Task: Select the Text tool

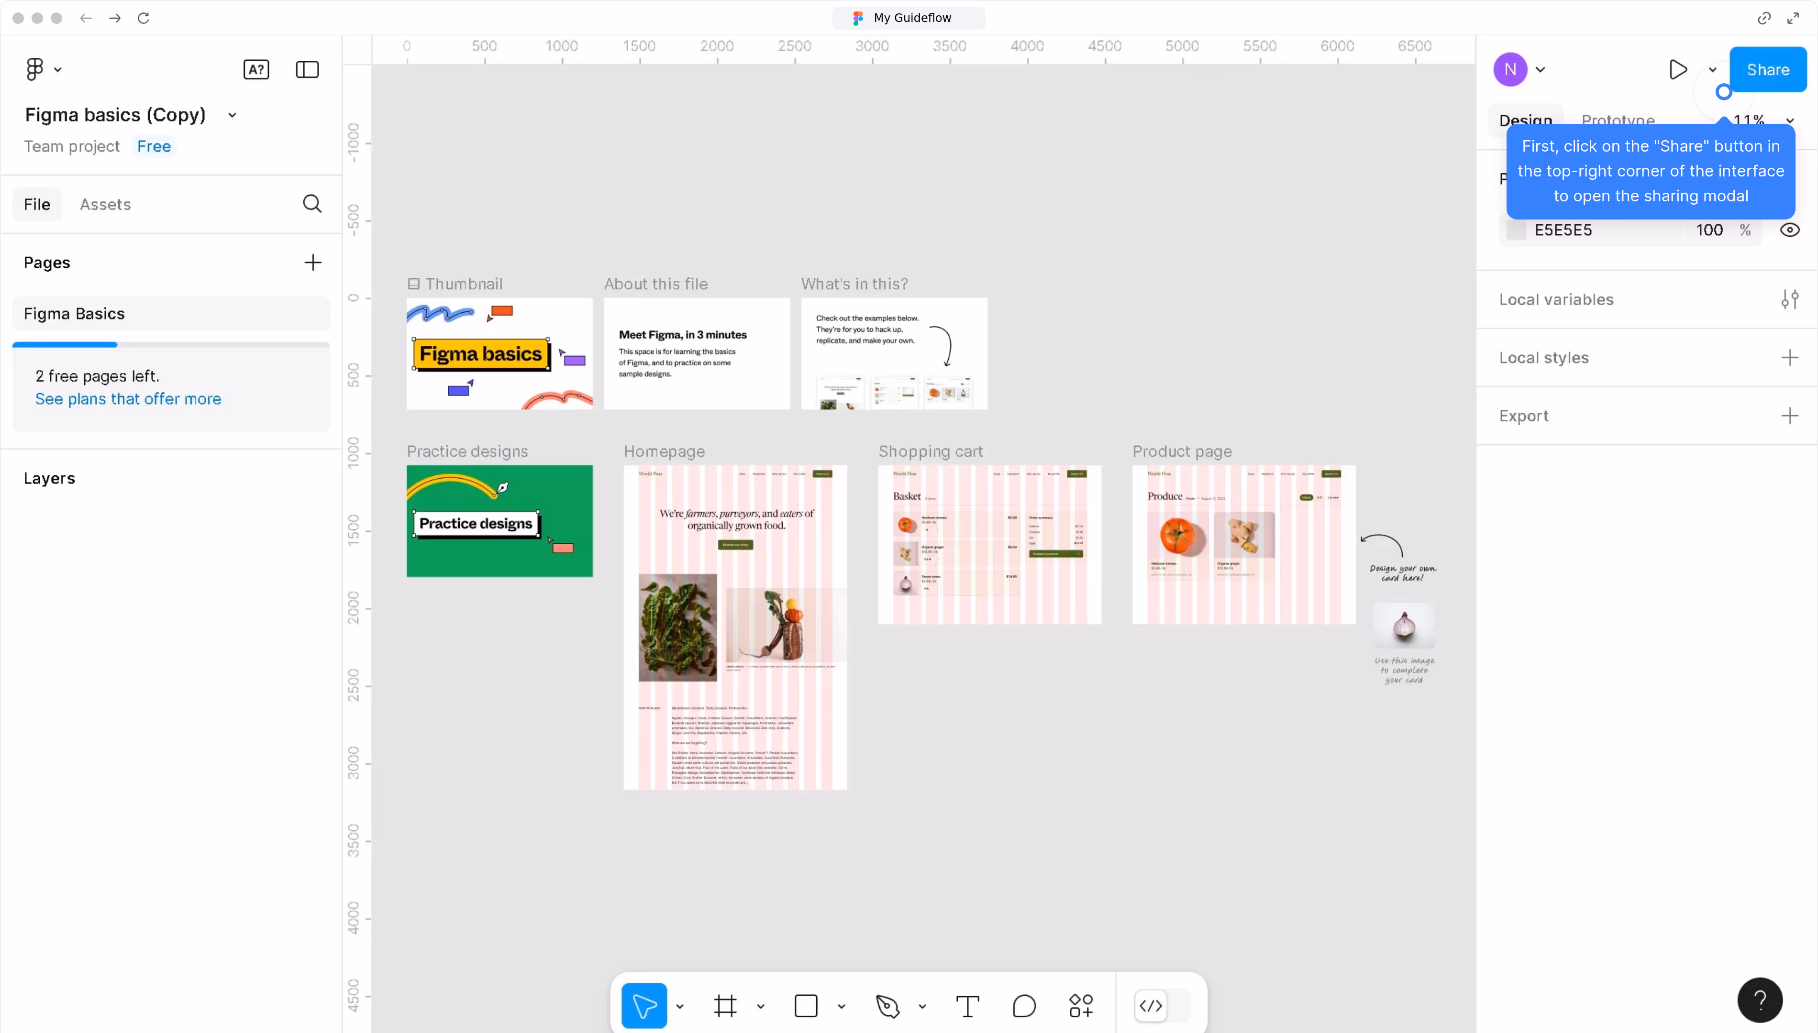Action: [x=967, y=1005]
